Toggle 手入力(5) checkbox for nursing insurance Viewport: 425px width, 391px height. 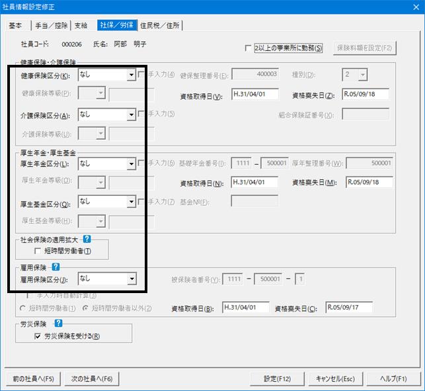pyautogui.click(x=141, y=114)
